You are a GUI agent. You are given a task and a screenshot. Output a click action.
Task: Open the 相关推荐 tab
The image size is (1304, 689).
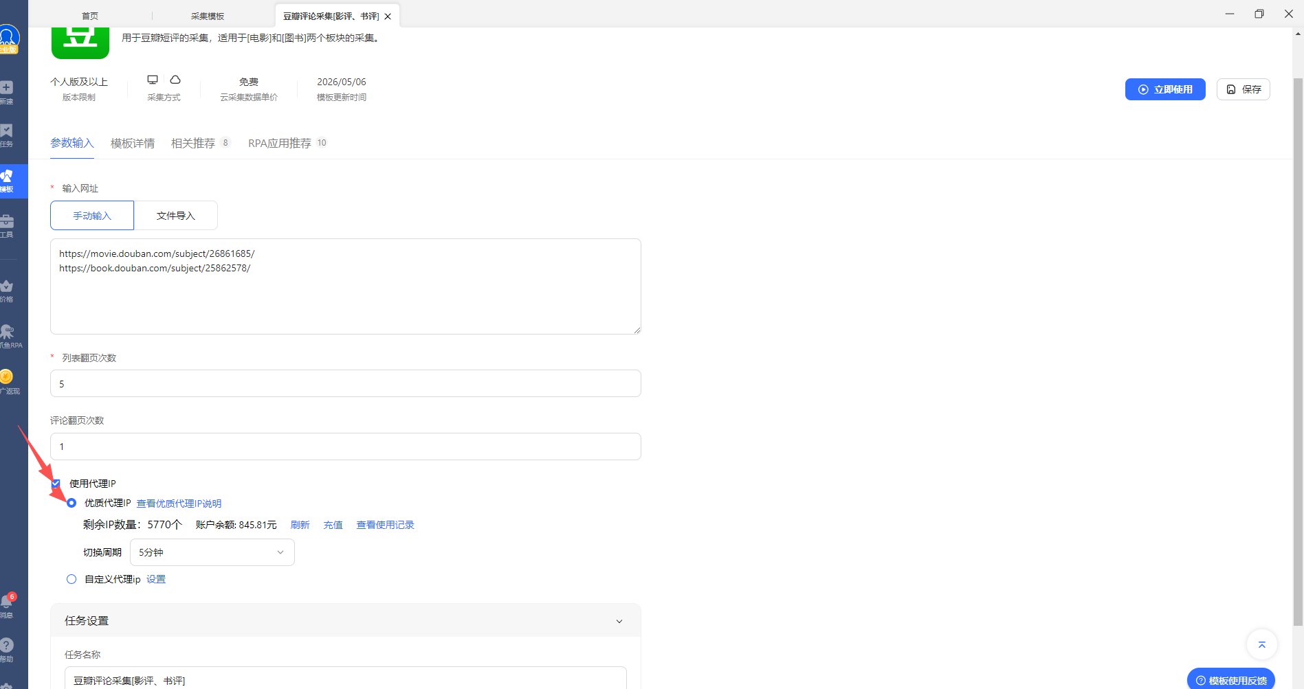(x=200, y=143)
